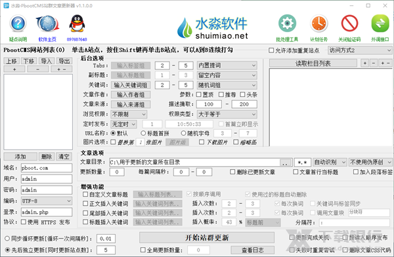The width and height of the screenshot is (394, 257).
Task: Click the 输入关键词组 button
Action: point(131,85)
